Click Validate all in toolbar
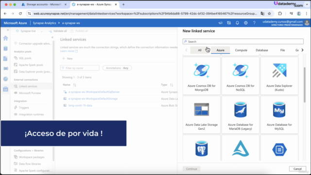Screen dimensions: 311x175 click(x=58, y=31)
